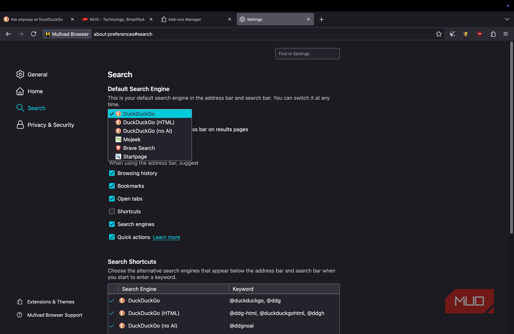Click the @ddg-html keyword cell
Screen dimensions: 514x334
click(x=277, y=313)
